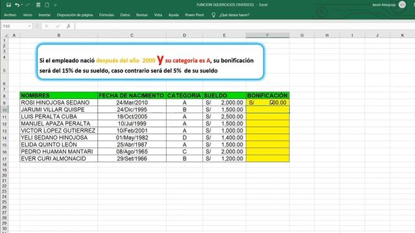
Task: Click the date cell 08/Ago/1965
Action: click(132, 151)
